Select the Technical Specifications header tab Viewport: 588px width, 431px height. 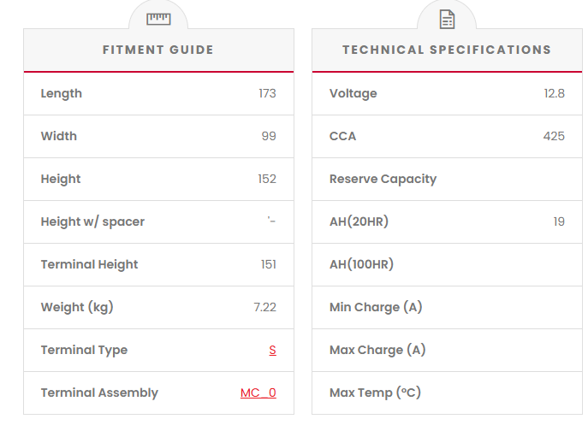447,50
